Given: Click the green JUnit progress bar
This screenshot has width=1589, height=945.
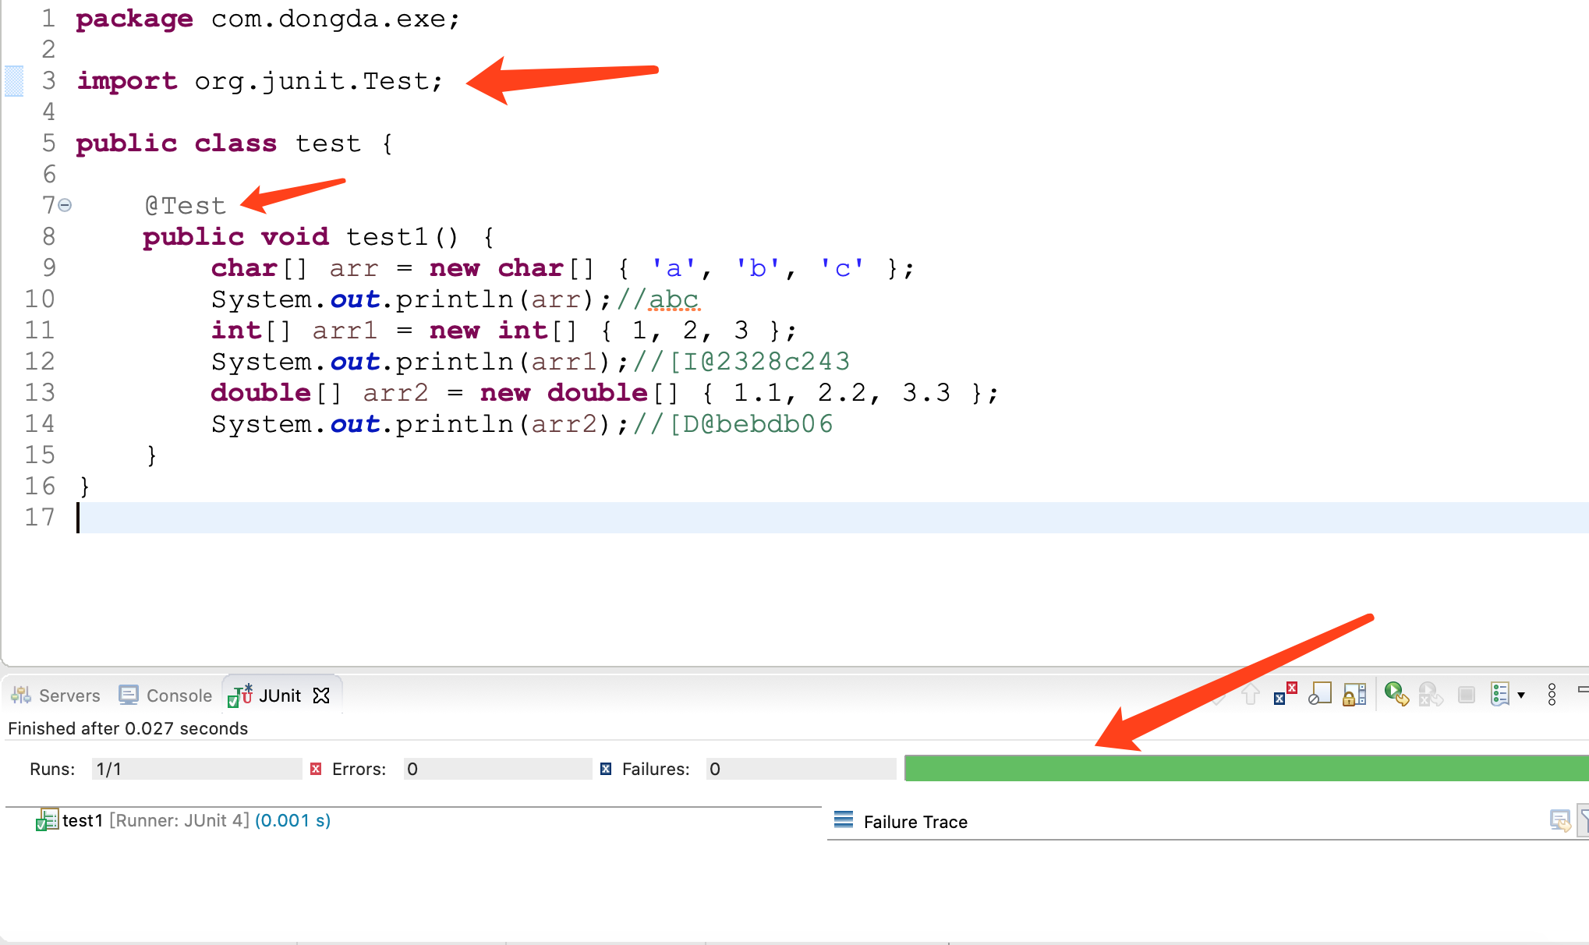Looking at the screenshot, I should point(1244,768).
